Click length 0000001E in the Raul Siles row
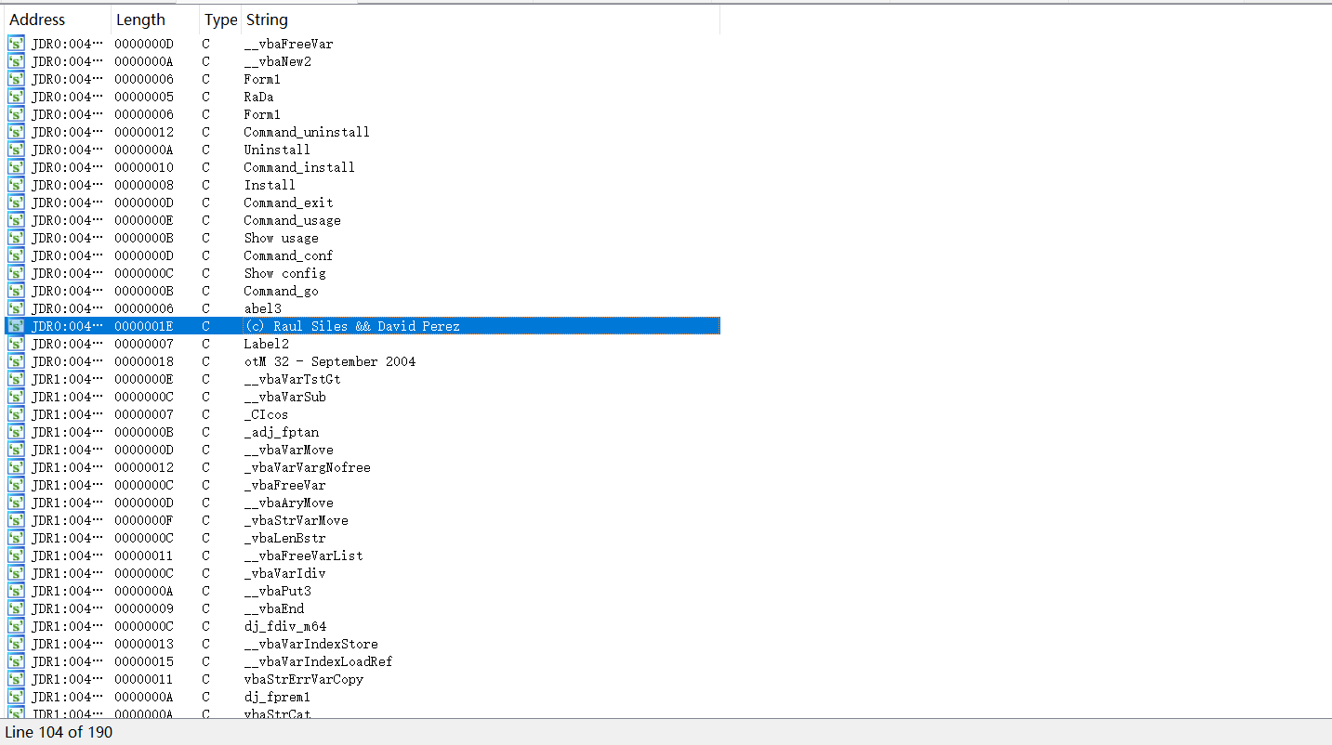Viewport: 1332px width, 745px height. tap(144, 326)
